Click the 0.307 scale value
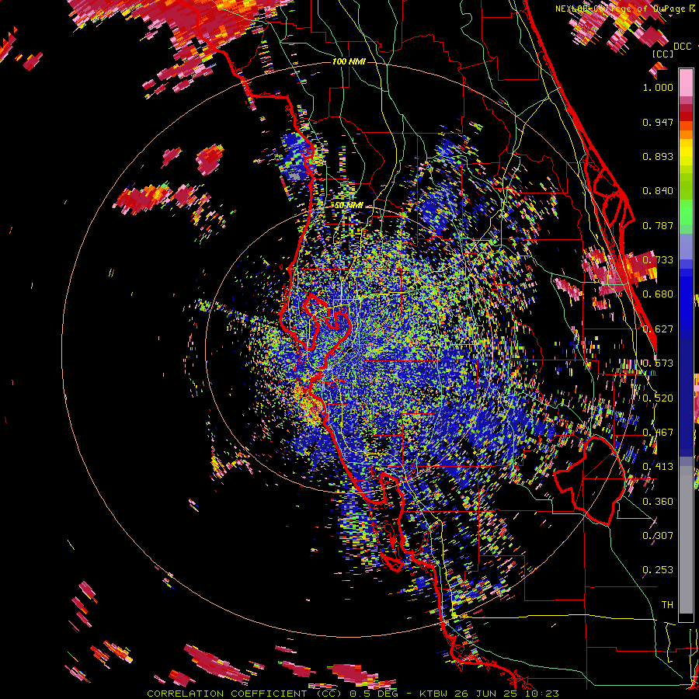This screenshot has width=699, height=699. [x=658, y=535]
